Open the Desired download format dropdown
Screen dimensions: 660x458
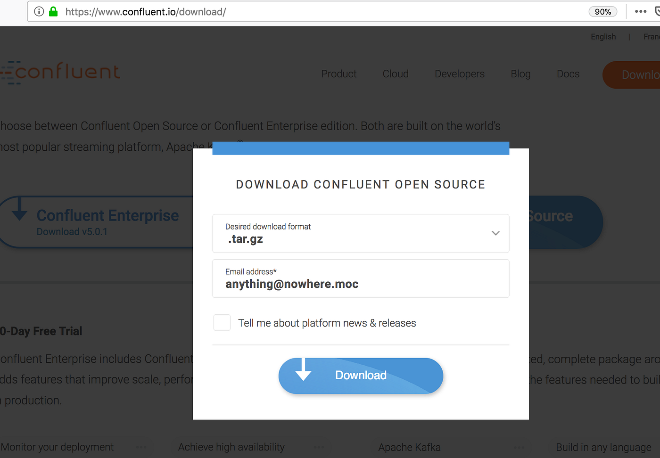point(361,233)
